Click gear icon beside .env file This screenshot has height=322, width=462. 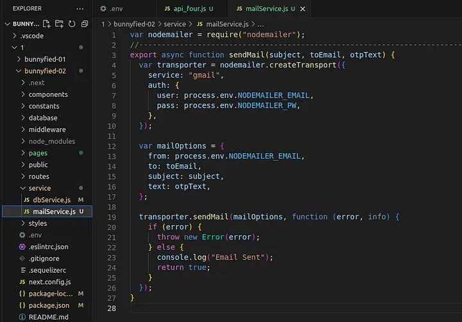coord(22,235)
